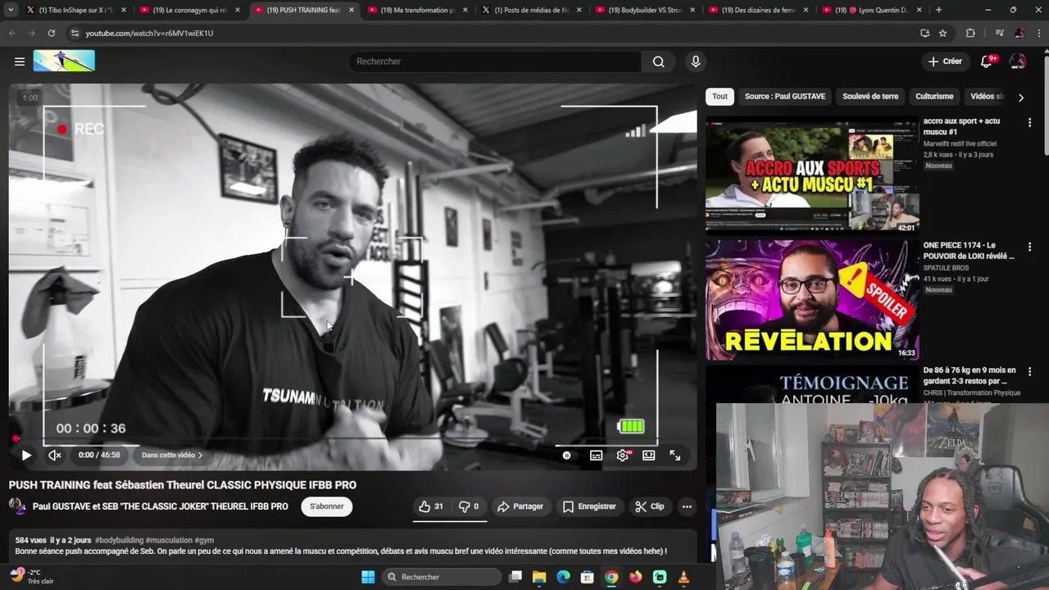
Task: Open options for 'De 86 à 76 kg' video
Action: pos(1029,371)
